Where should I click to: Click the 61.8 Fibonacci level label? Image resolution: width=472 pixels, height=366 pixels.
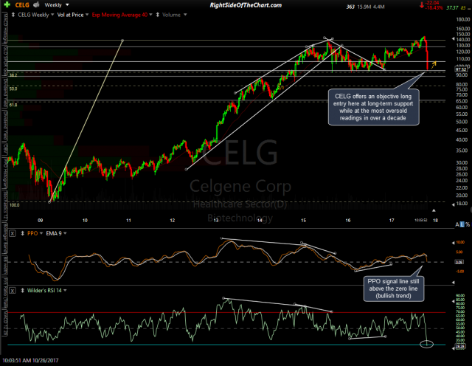[x=13, y=105]
